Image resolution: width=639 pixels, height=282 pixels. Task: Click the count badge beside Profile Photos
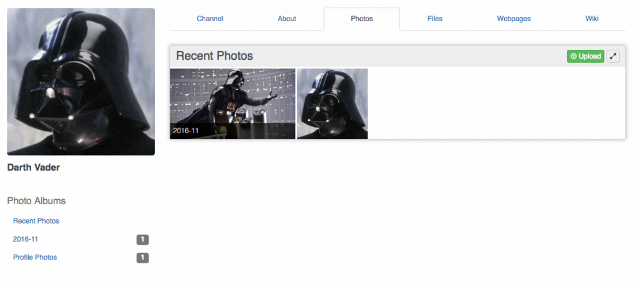[x=142, y=257]
